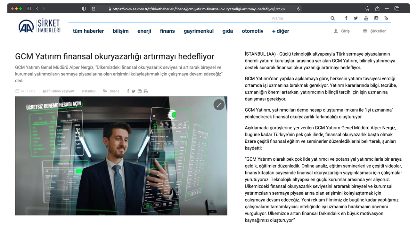
Task: Click the 'Arama' search field
Action: click(x=299, y=18)
